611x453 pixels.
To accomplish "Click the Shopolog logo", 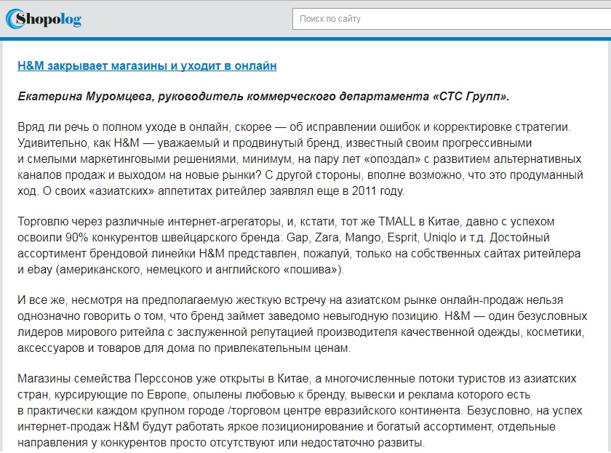I will coord(44,19).
